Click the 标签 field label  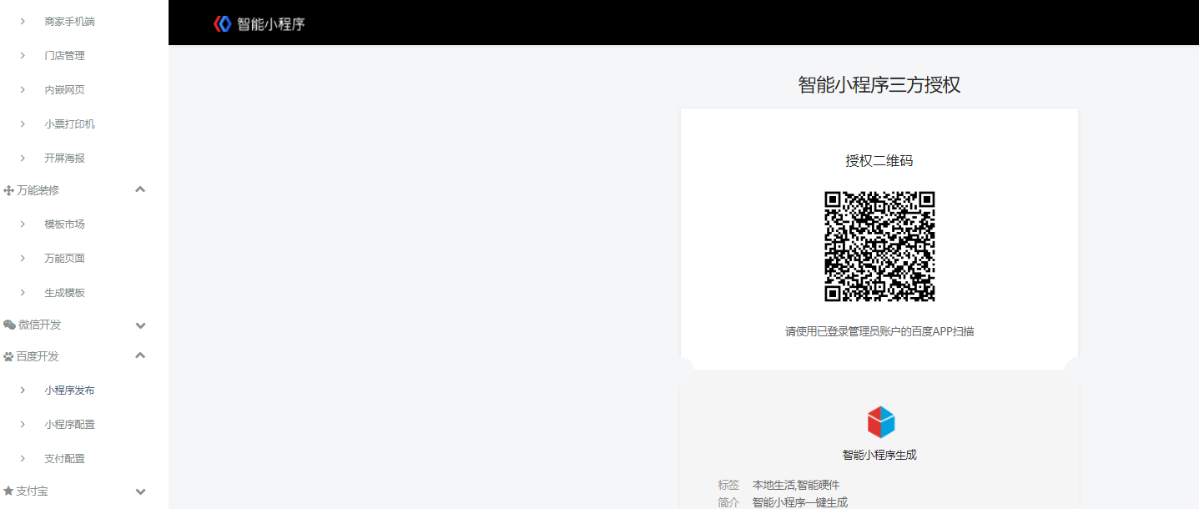(728, 485)
